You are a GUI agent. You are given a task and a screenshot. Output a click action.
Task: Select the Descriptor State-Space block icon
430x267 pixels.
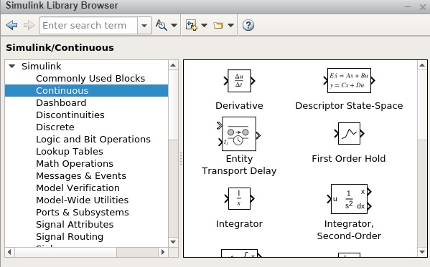(x=349, y=81)
